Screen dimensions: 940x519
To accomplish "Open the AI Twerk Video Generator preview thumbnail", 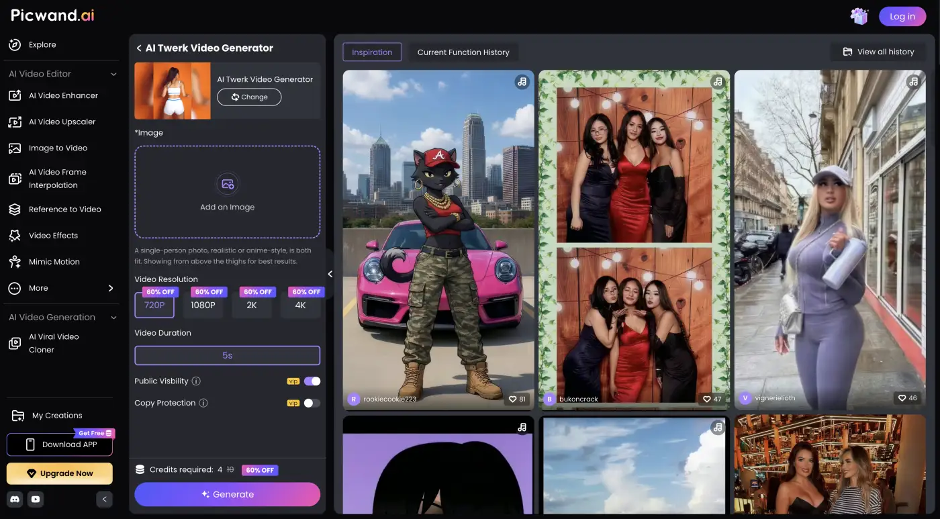I will [x=173, y=91].
